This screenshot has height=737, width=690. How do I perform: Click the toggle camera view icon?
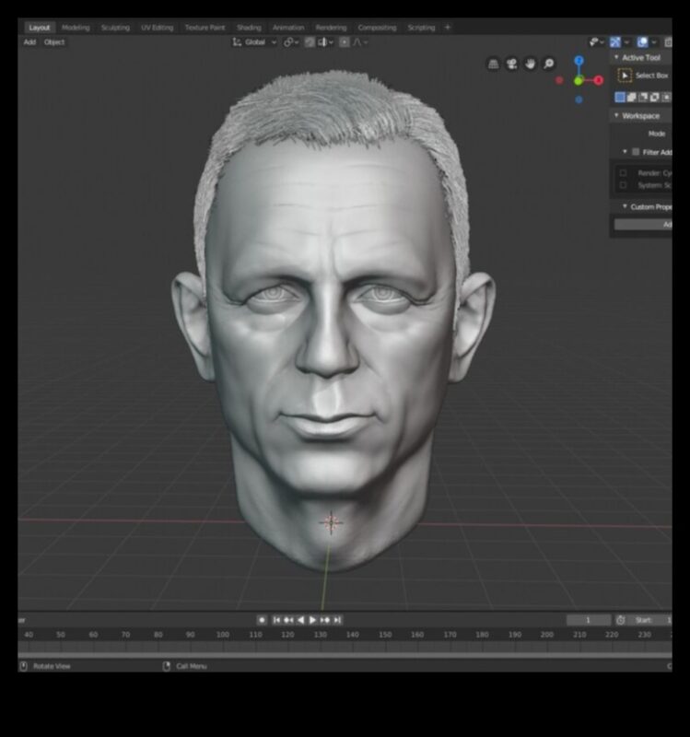512,64
